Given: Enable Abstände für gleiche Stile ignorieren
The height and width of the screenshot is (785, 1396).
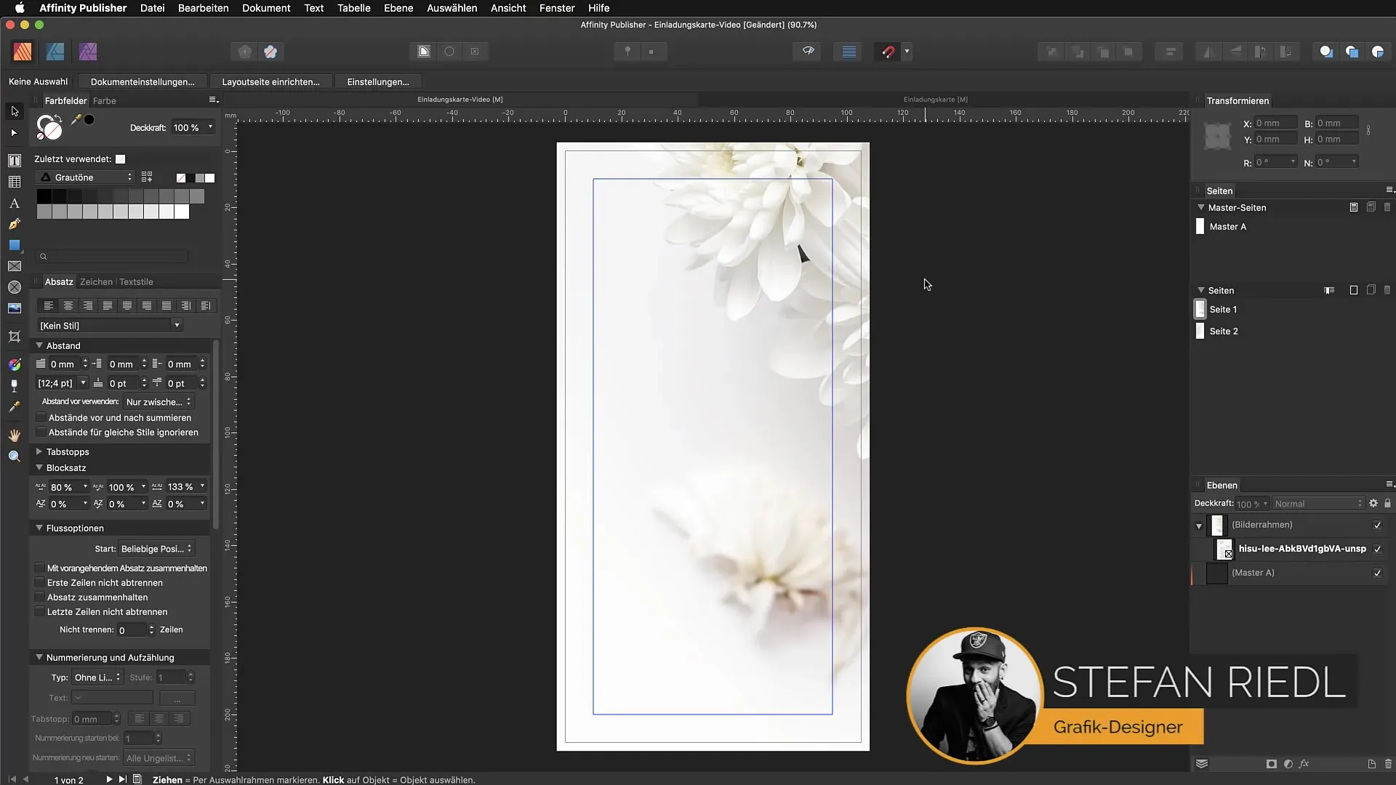Looking at the screenshot, I should point(41,432).
